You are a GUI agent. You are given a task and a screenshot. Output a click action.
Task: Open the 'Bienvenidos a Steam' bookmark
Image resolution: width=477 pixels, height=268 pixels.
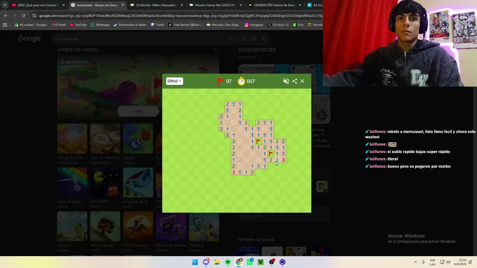pos(130,25)
